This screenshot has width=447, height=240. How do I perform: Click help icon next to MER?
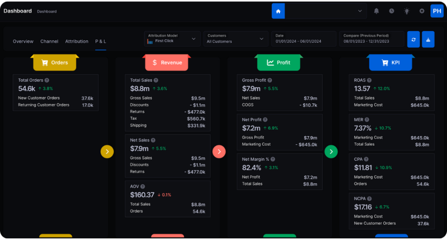367,120
